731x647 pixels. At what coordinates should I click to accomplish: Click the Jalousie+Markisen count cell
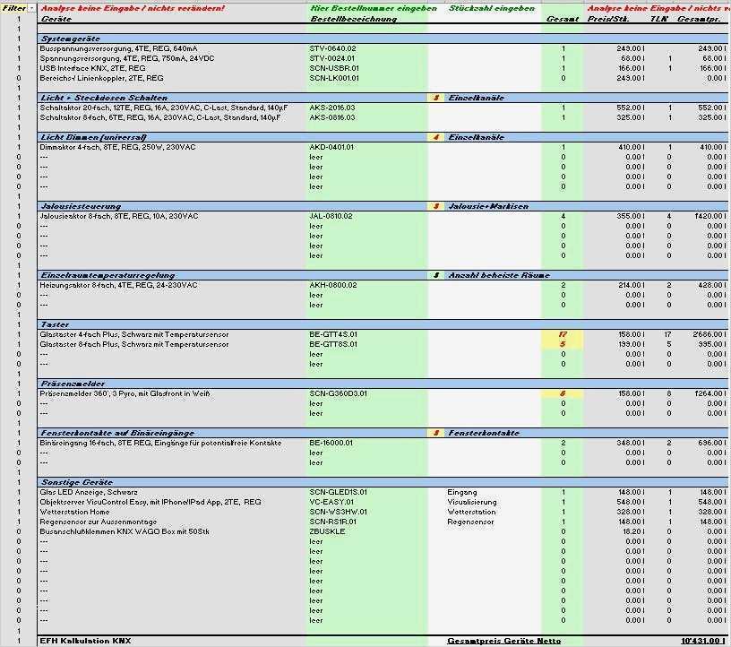(x=437, y=206)
